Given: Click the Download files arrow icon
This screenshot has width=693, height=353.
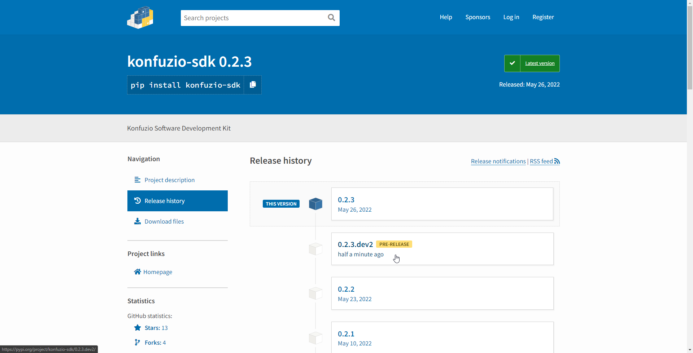Looking at the screenshot, I should (138, 221).
